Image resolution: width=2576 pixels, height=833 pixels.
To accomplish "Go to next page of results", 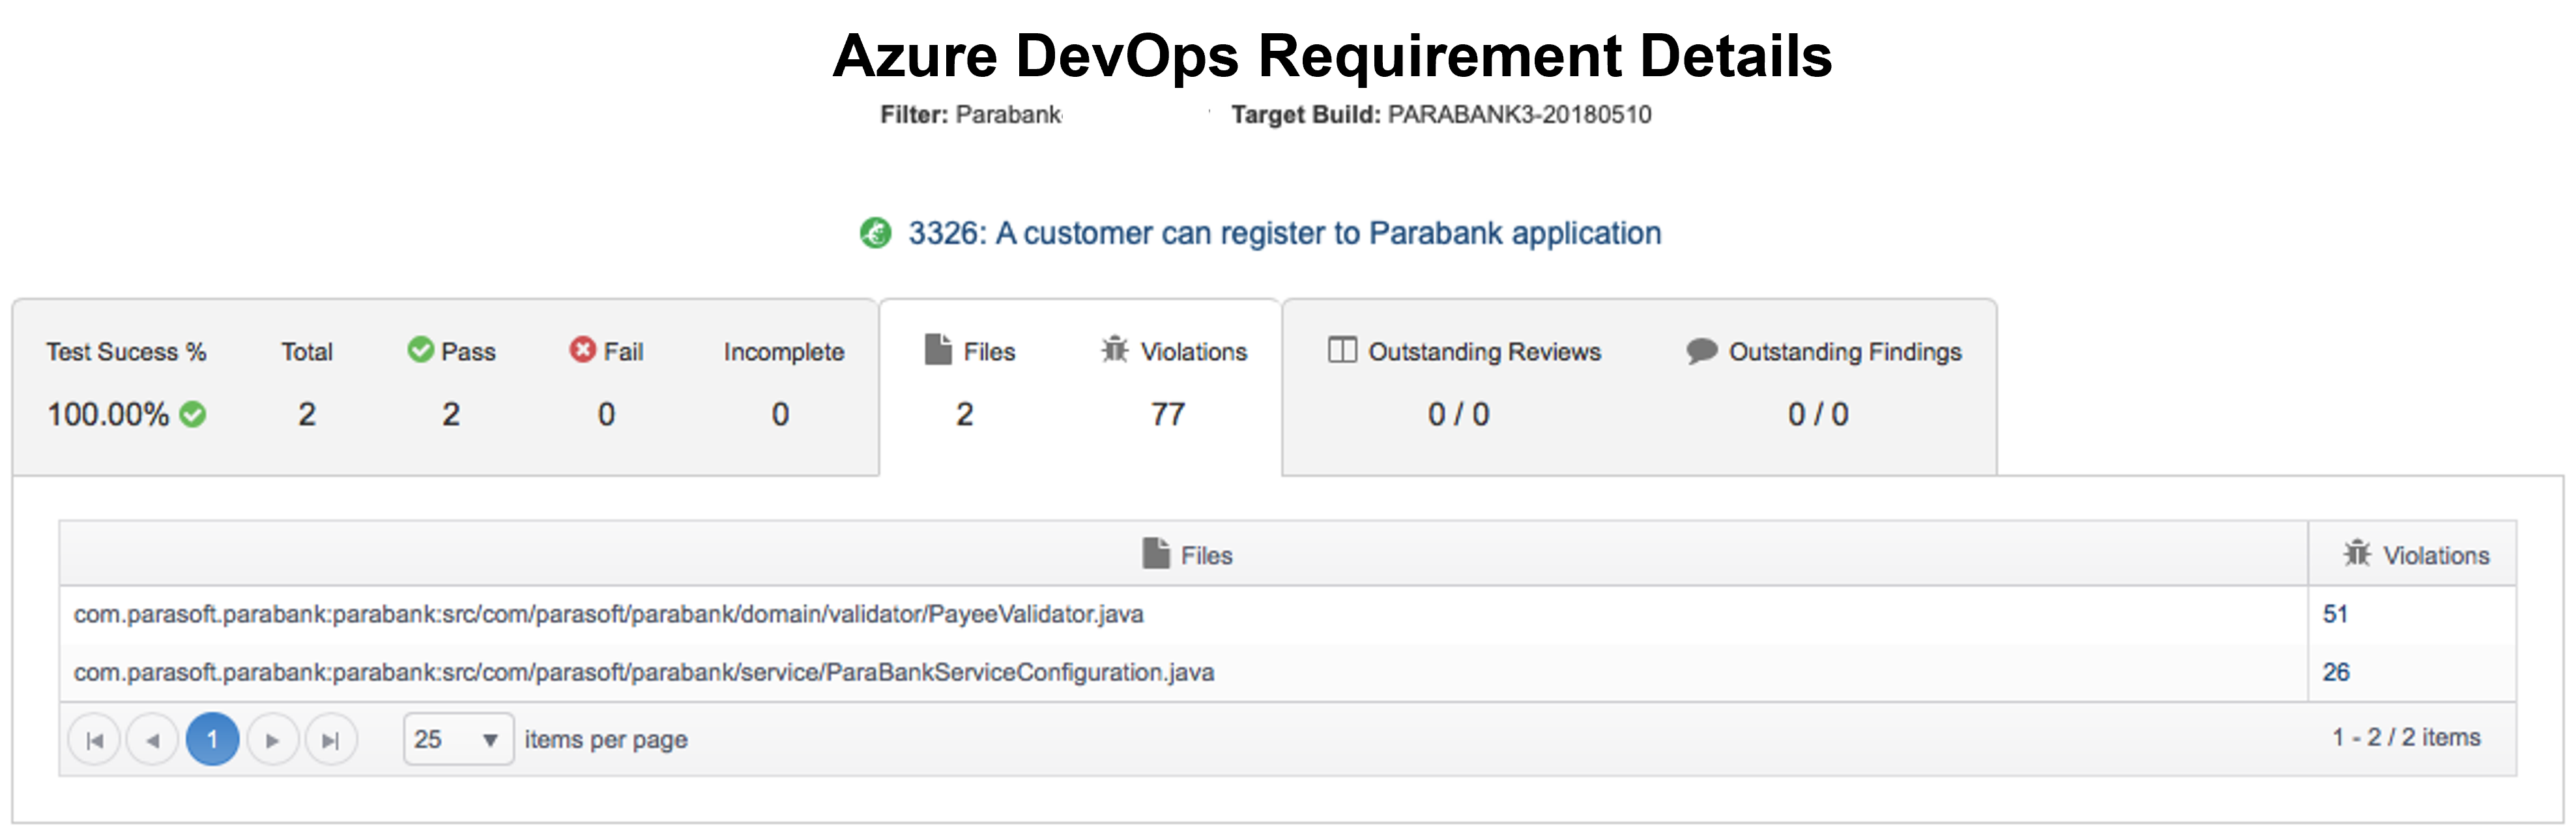I will pos(272,740).
